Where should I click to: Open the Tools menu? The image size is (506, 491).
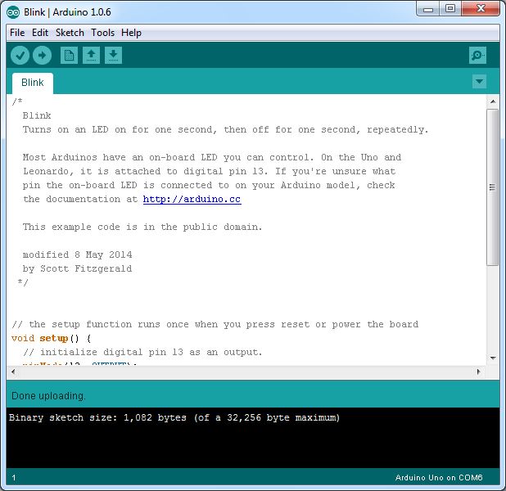pos(102,33)
